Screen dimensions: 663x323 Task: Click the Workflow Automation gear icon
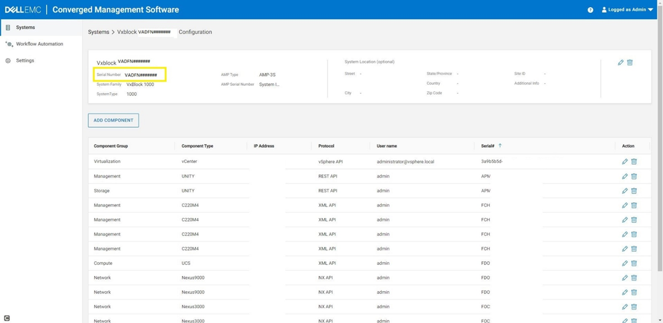click(x=8, y=44)
